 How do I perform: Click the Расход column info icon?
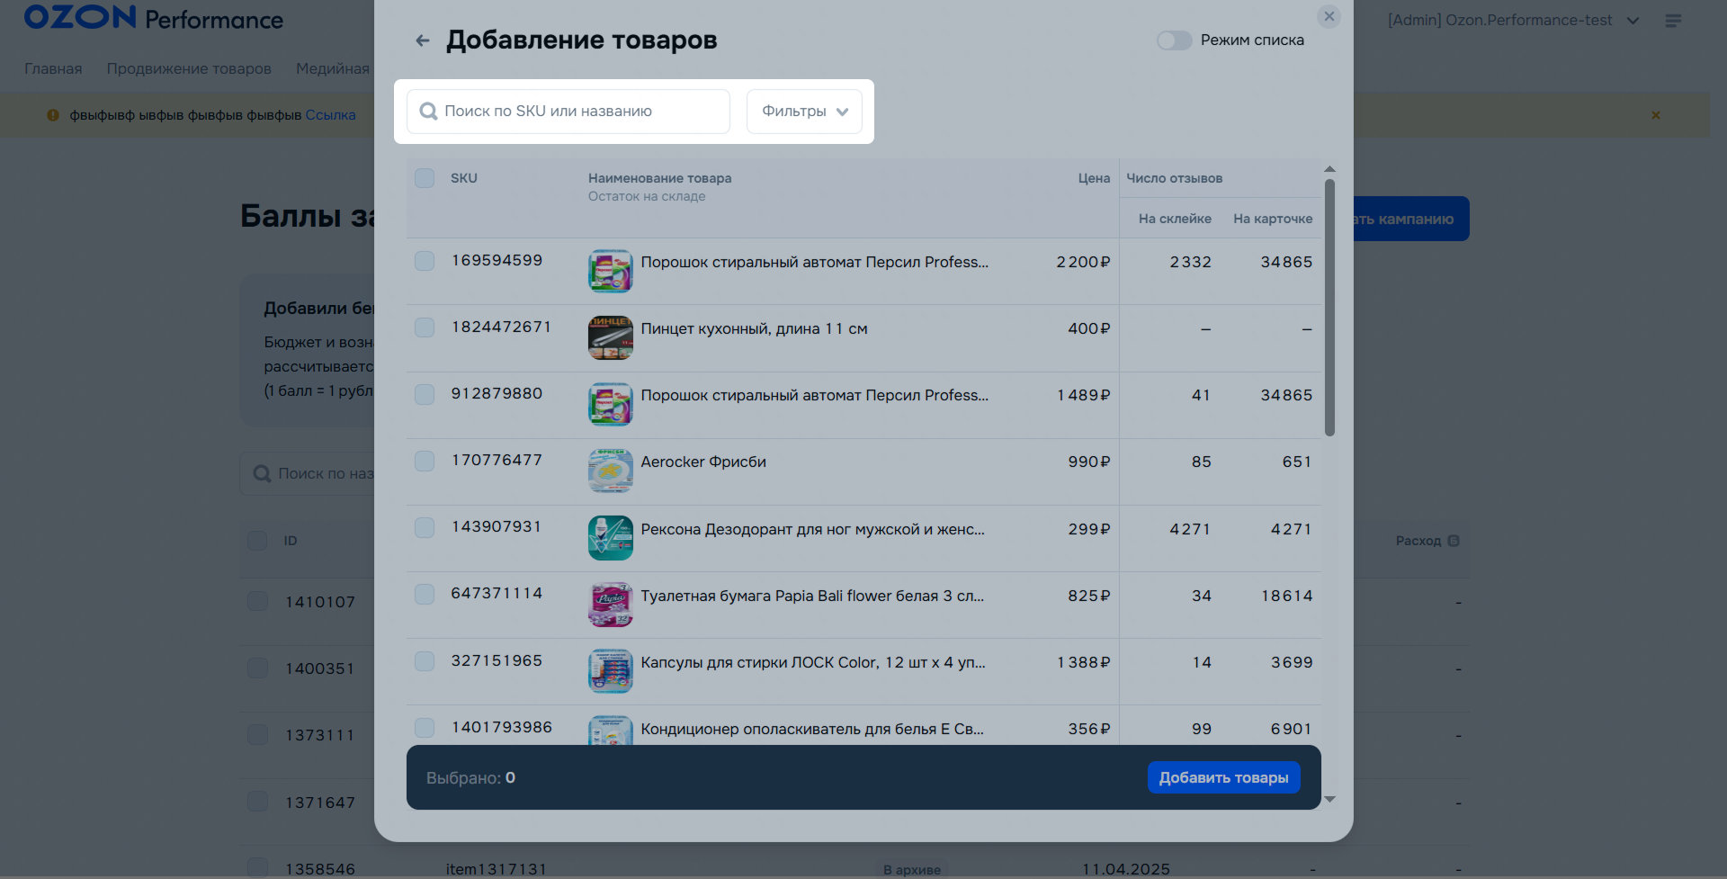point(1454,541)
